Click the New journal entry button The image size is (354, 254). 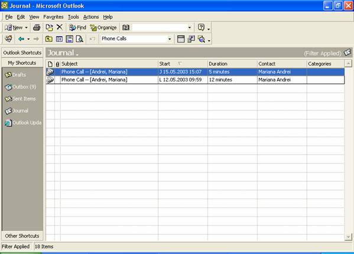[x=14, y=28]
